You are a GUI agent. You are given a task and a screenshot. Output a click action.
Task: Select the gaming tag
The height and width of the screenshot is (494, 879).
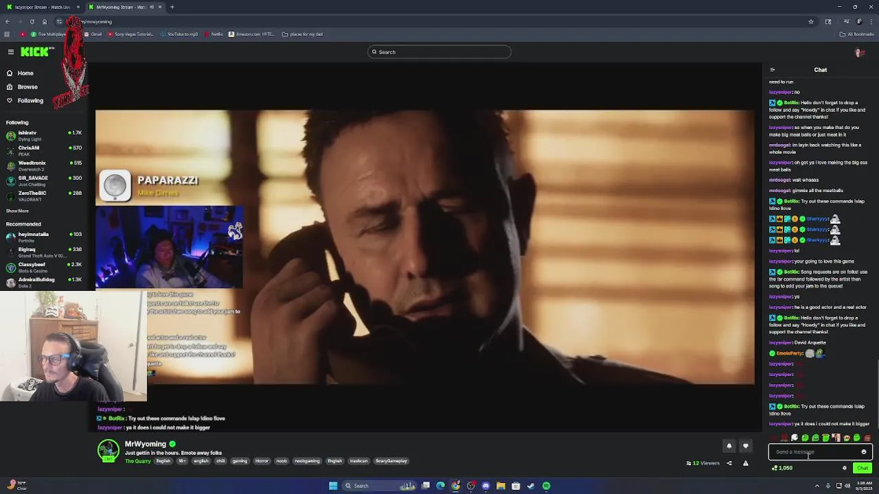(x=240, y=461)
